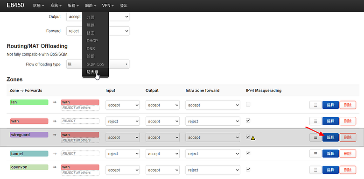364x179 pixels.
Task: Open tunnel zone Input dropdown
Action: tap(123, 154)
